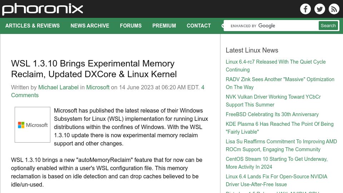343x193 pixels.
Task: Open FreeBSD 30th Anniversary link
Action: click(x=272, y=114)
